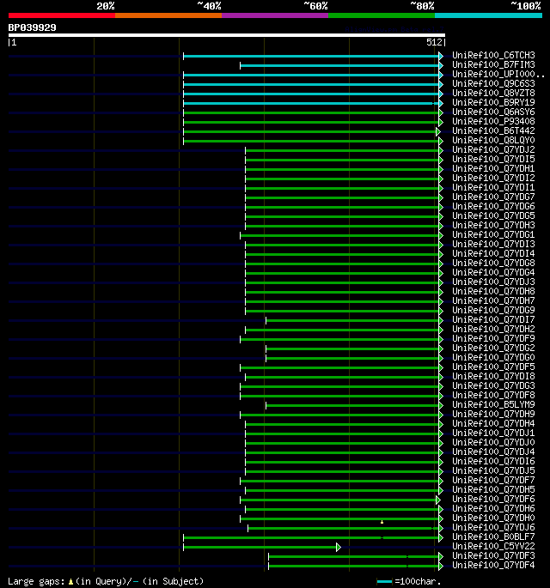The image size is (550, 588).
Task: Select the UniRef100_B5LYM9 label
Action: click(493, 404)
